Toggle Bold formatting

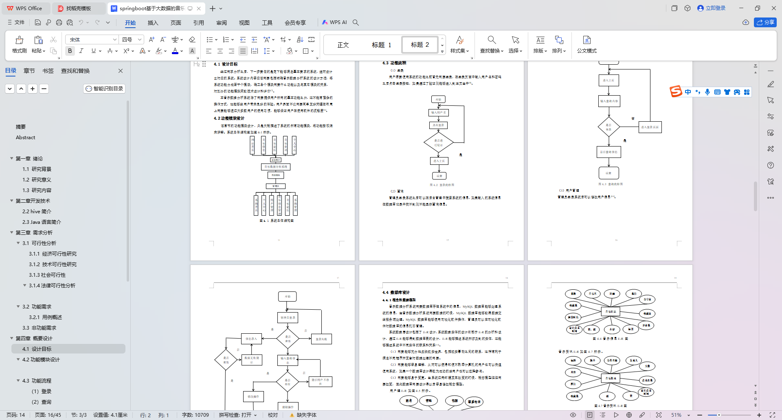[x=70, y=51]
